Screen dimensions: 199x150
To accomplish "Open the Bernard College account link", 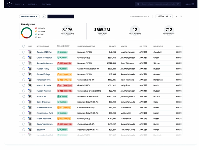I will tap(43, 74).
